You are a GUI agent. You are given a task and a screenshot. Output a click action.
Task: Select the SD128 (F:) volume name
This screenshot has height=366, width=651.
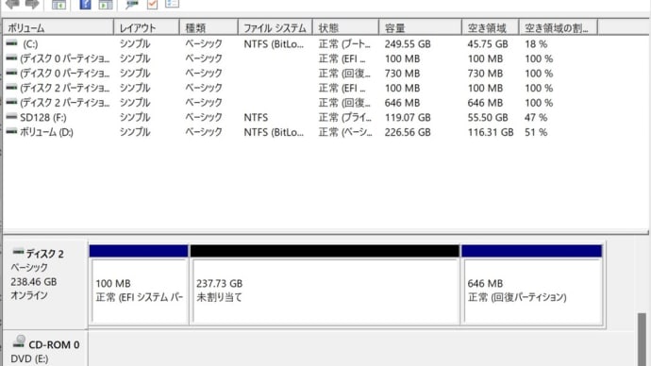(43, 117)
